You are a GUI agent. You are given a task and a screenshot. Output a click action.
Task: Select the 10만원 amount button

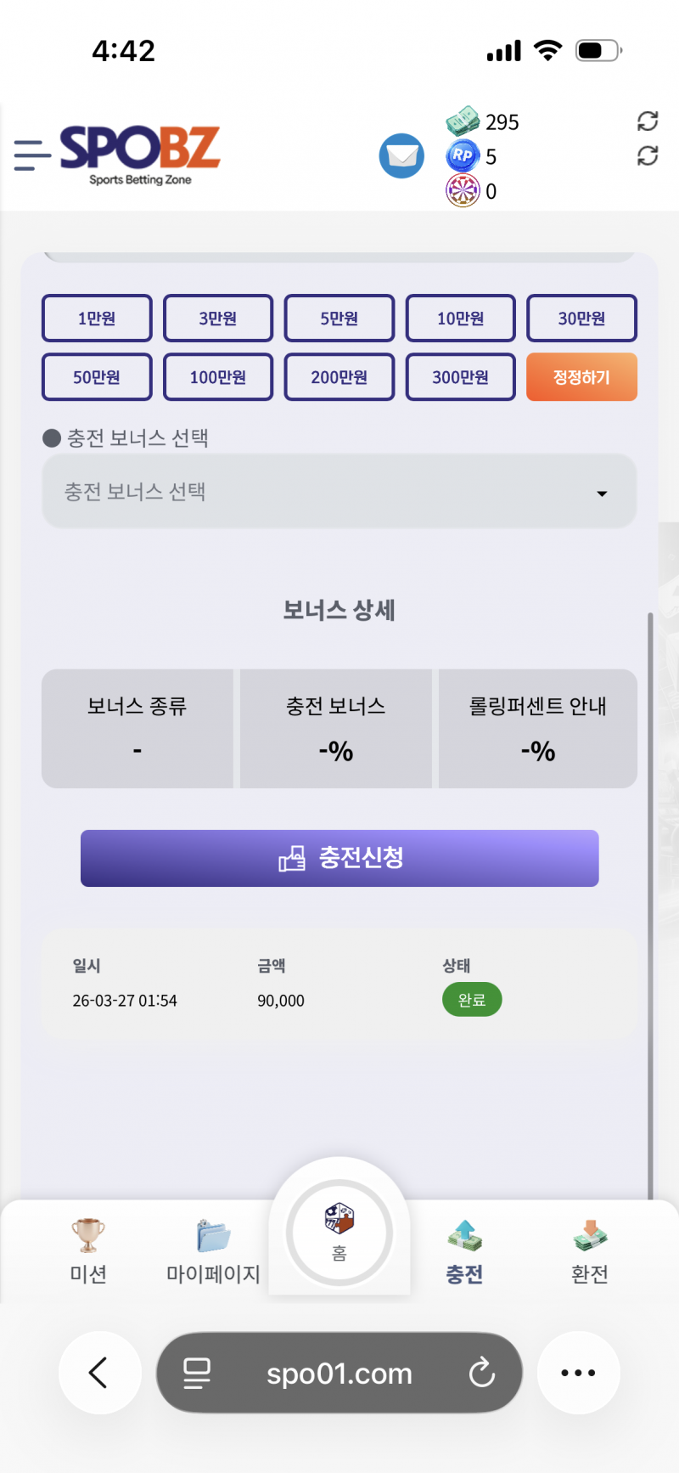461,319
